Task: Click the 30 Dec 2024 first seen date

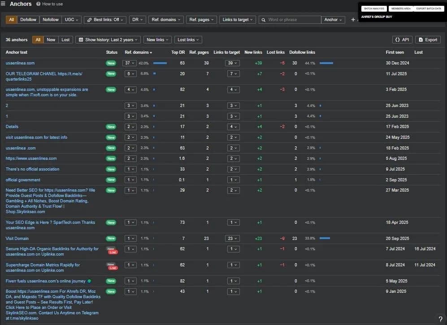Action: tap(397, 63)
